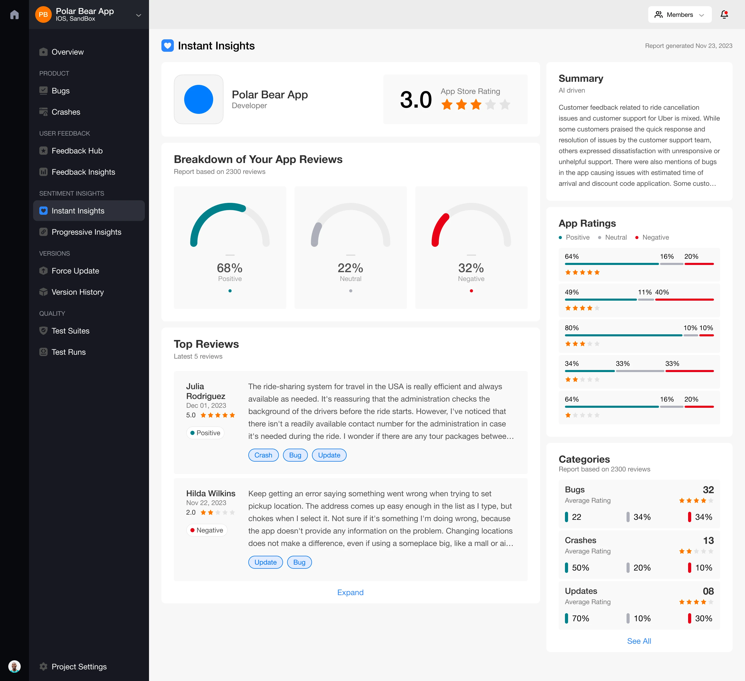This screenshot has height=681, width=745.
Task: Click the Test Suites shield icon
Action: click(44, 331)
